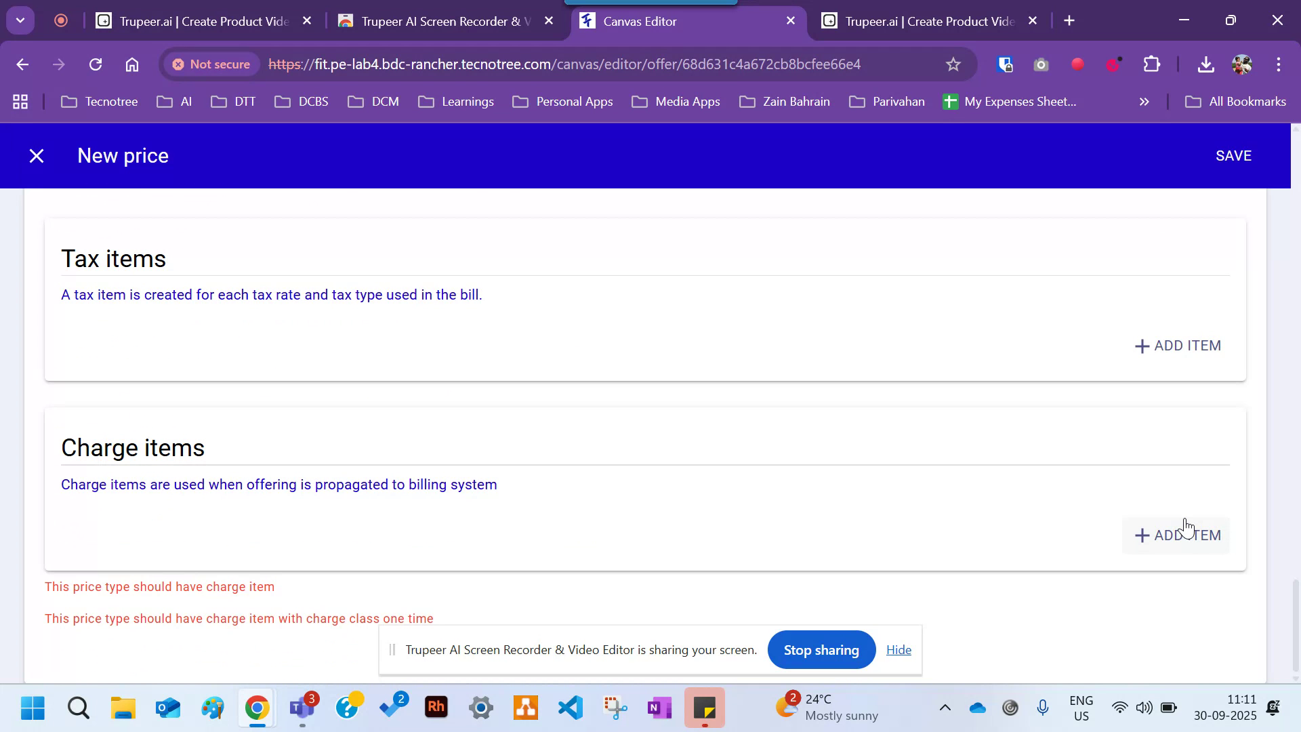Expand hidden bookmarks with the chevron arrows
1301x732 pixels.
tap(1144, 102)
